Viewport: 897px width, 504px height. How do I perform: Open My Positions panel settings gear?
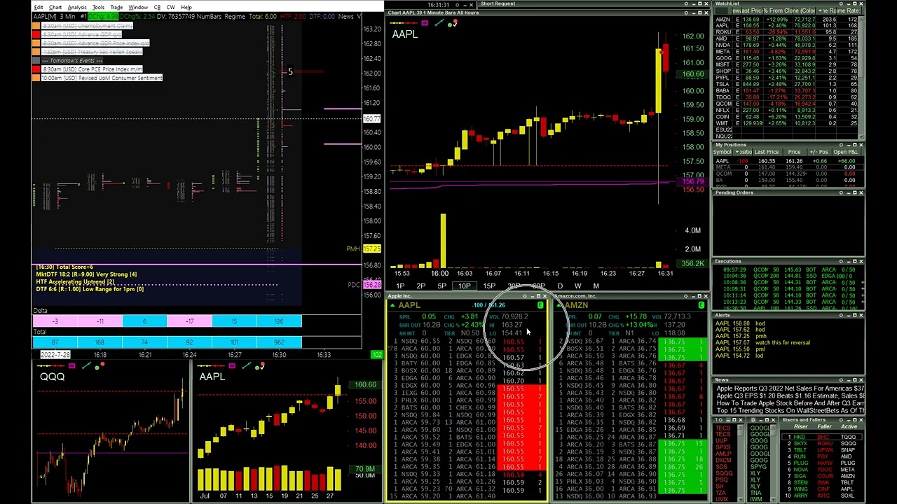(x=841, y=145)
